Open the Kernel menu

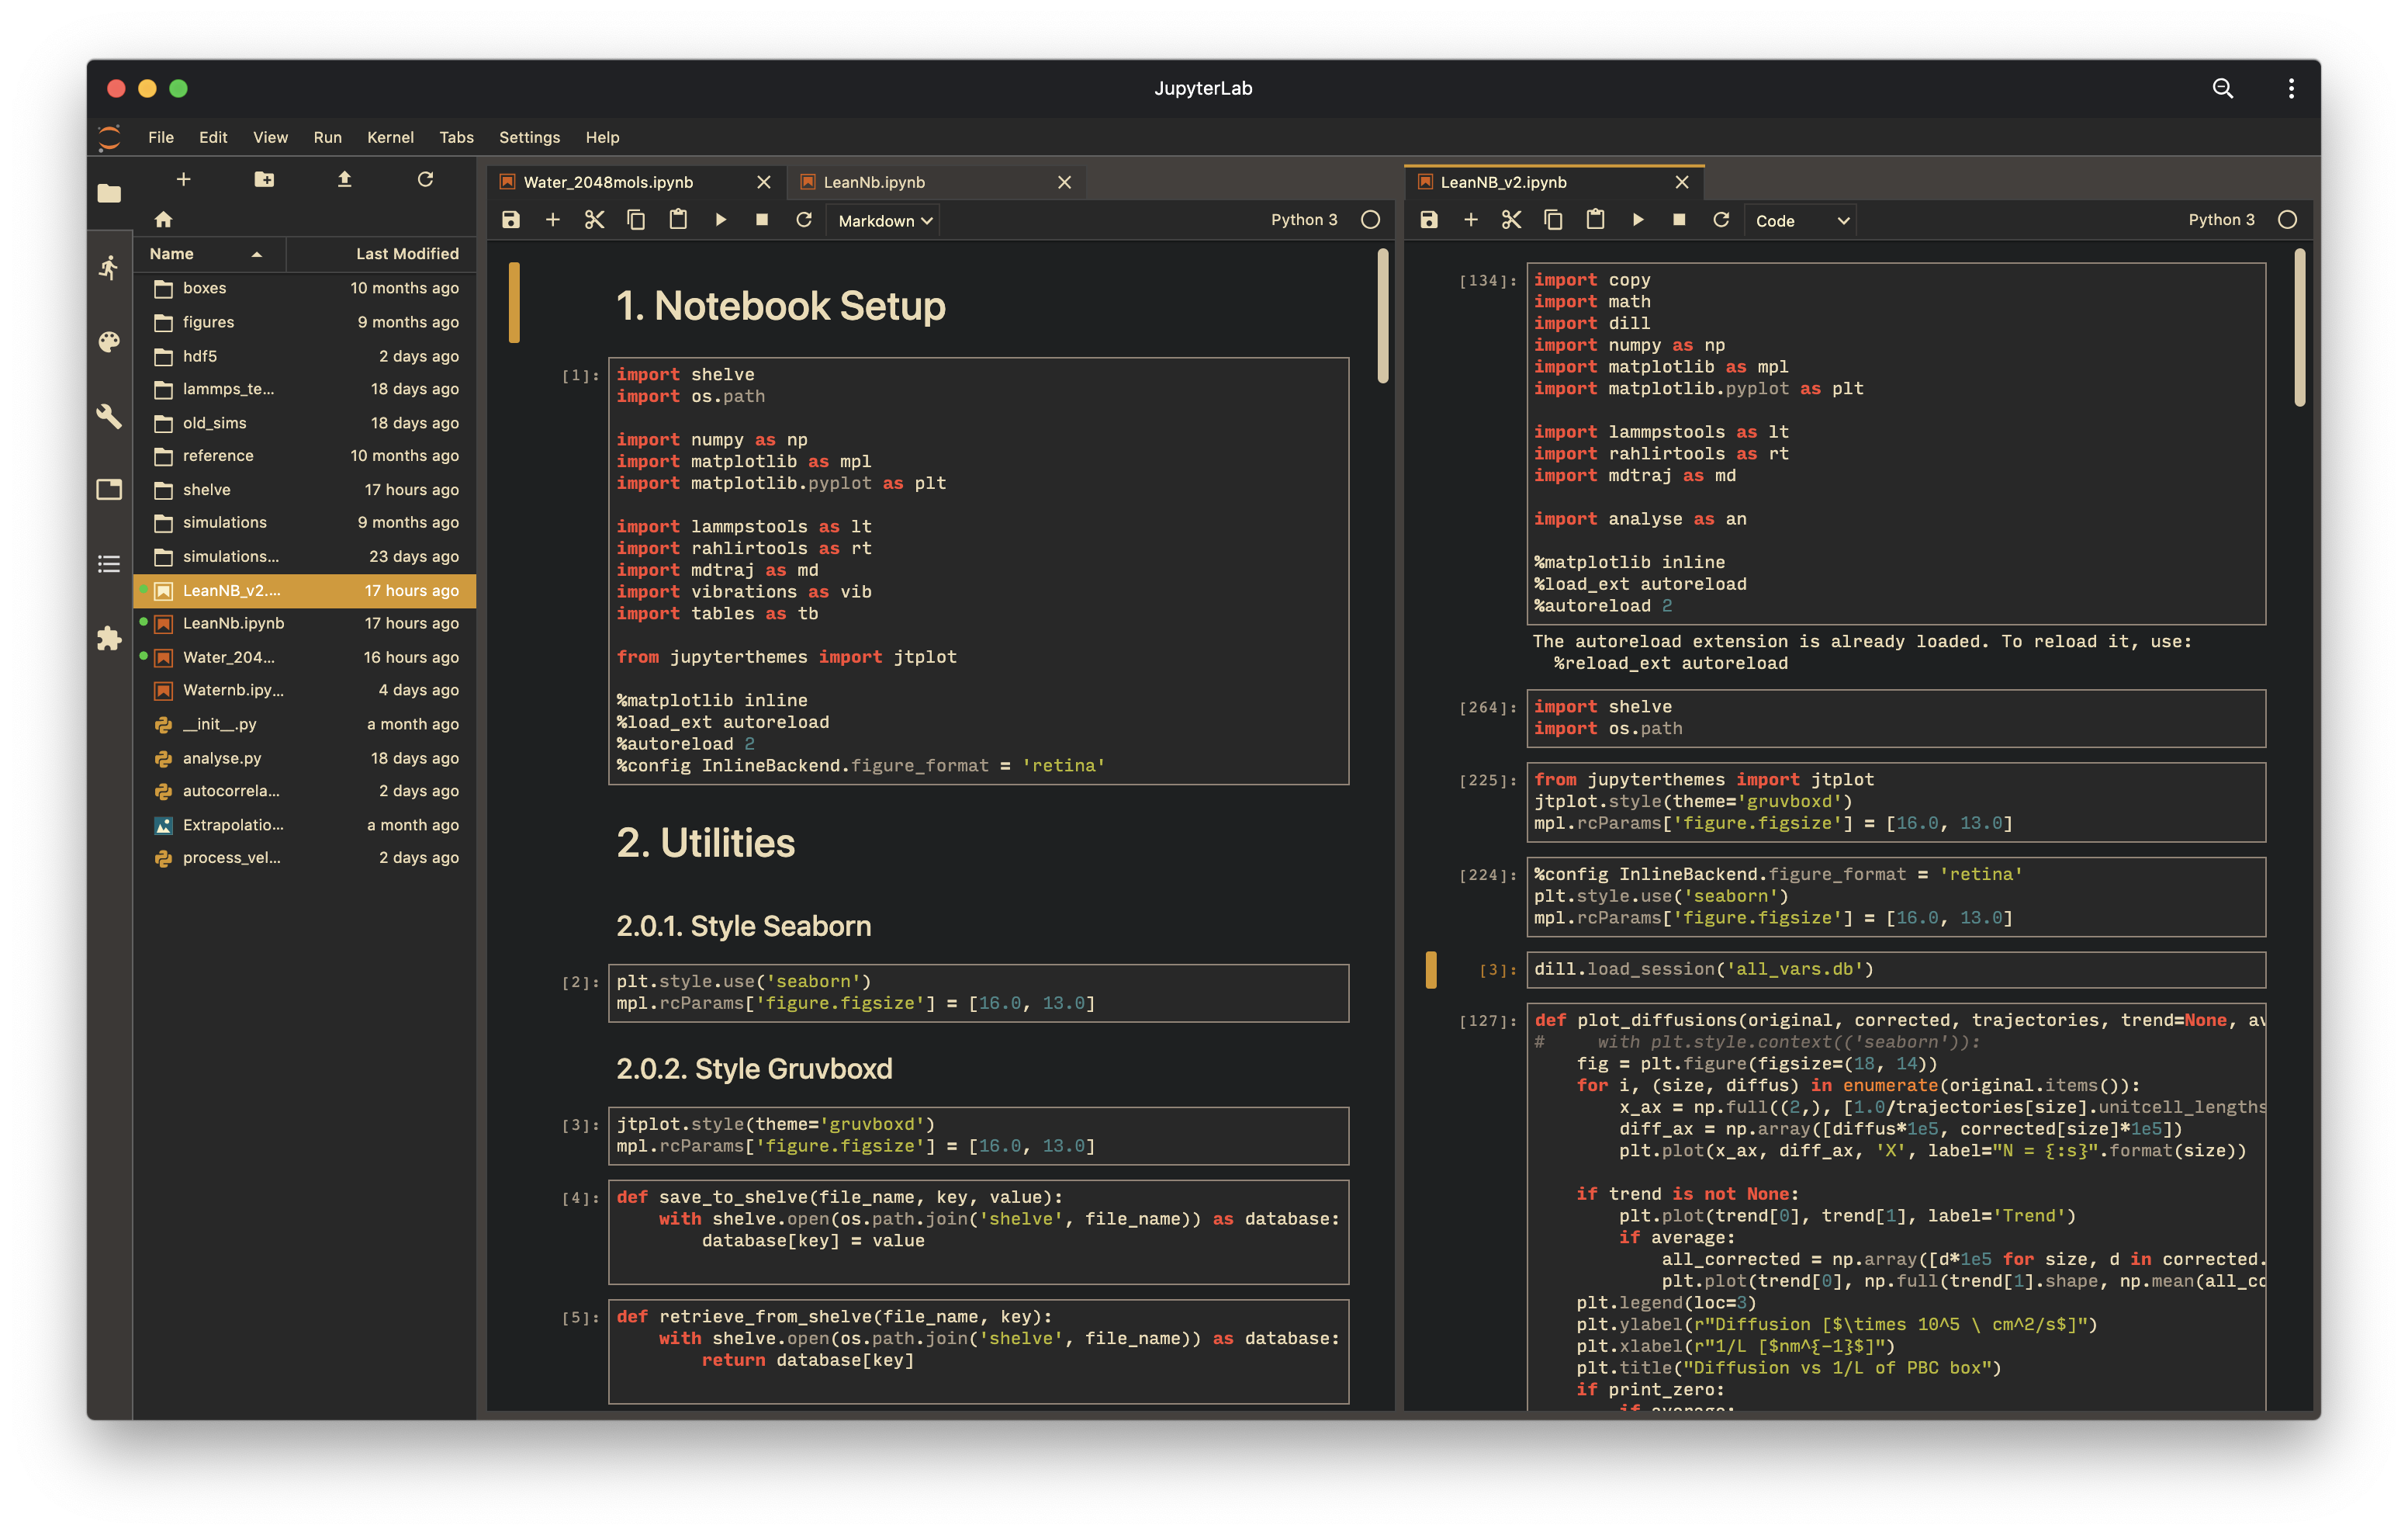pos(390,137)
